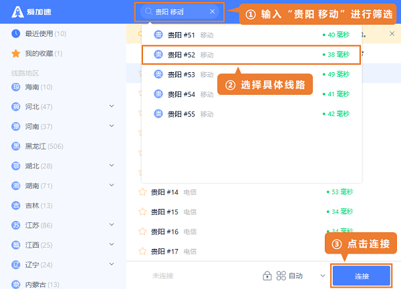Select 江西 (25) region
The image size is (401, 289).
tap(39, 245)
